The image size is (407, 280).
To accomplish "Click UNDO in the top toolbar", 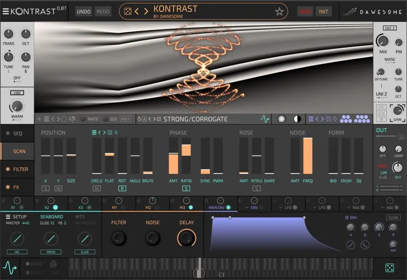I will point(84,12).
